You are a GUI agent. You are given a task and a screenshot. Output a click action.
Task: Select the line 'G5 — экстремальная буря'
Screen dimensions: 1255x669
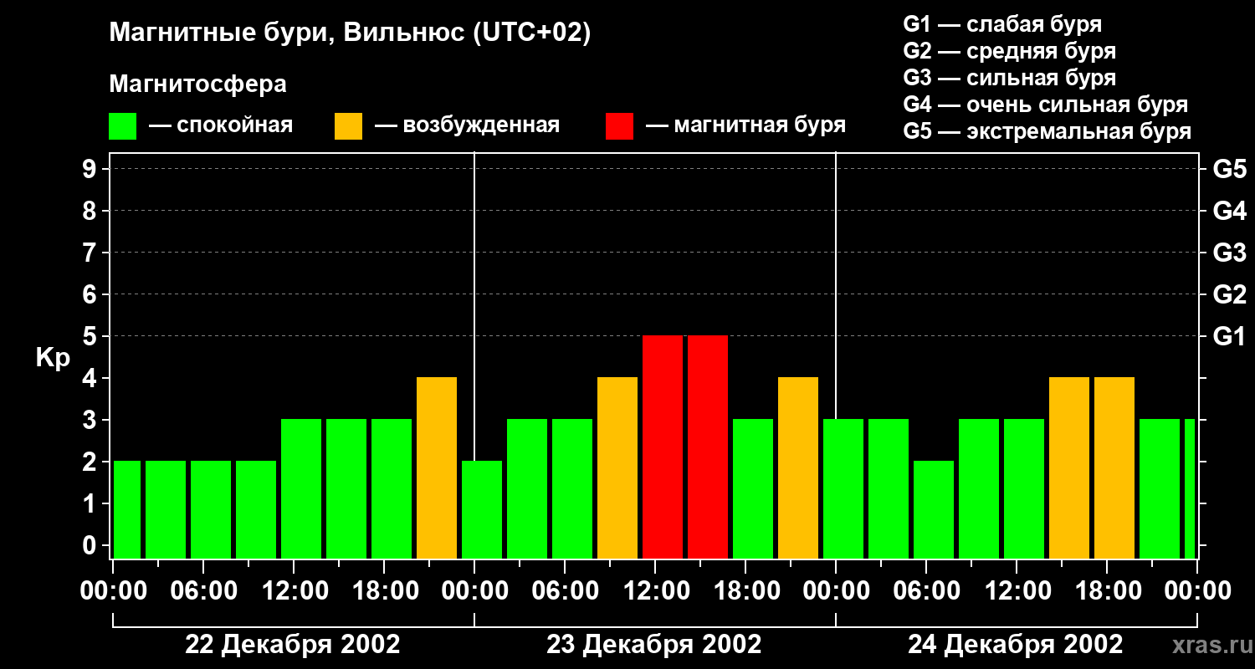pos(1047,131)
